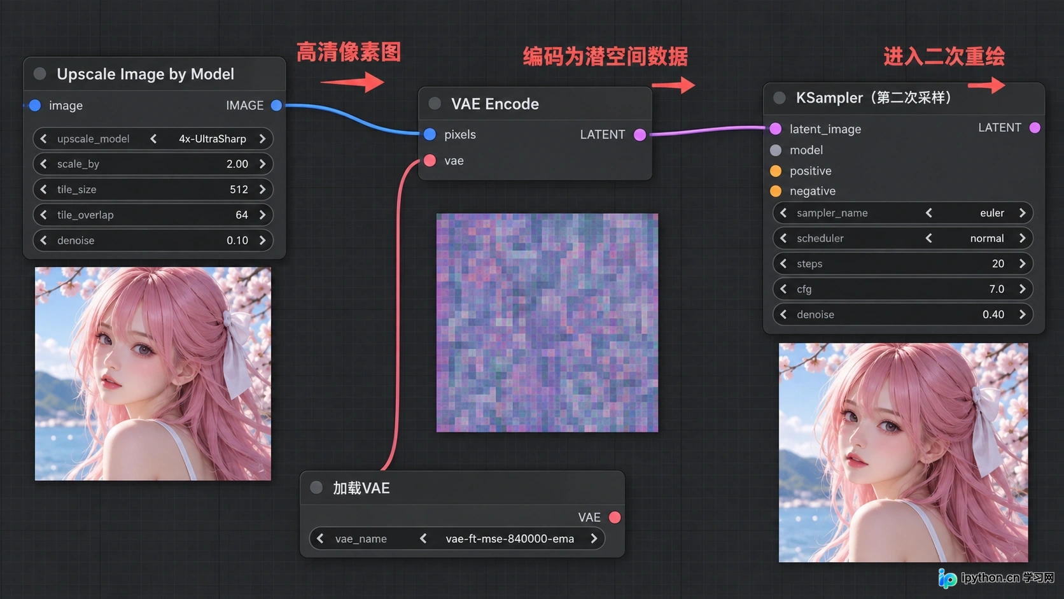
Task: Click the KSampler denoise 0.40 field
Action: [902, 314]
